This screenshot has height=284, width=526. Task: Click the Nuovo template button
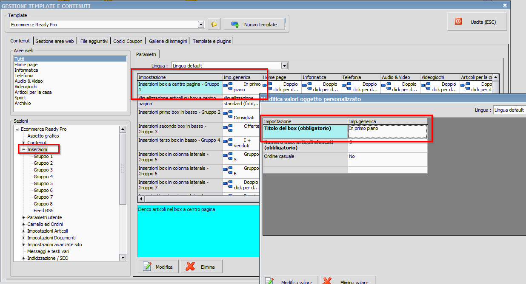(254, 24)
